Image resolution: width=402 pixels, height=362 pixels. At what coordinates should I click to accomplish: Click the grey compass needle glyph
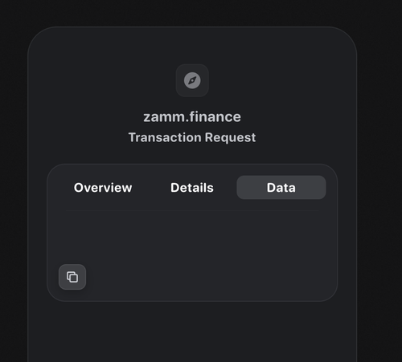[x=192, y=80]
